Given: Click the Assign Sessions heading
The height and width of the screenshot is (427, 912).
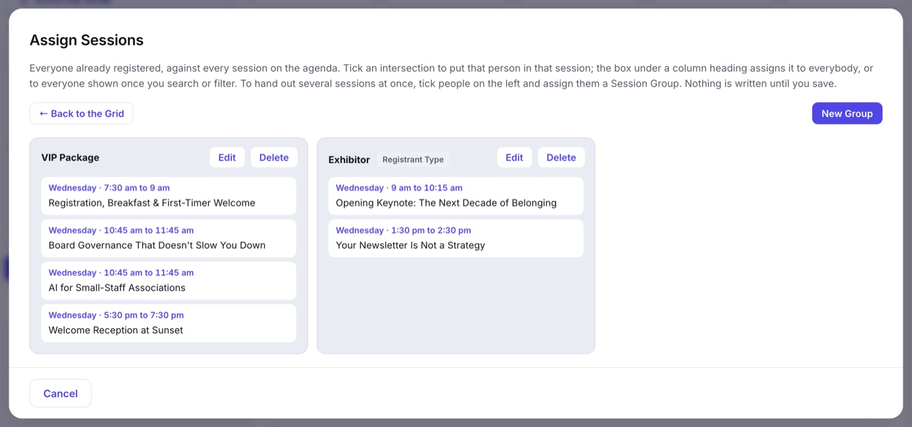Looking at the screenshot, I should point(87,40).
